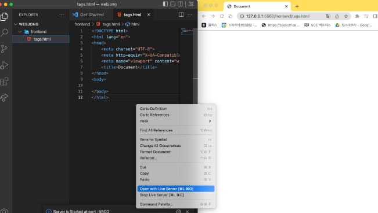Choose Change All Occurrences

pyautogui.click(x=176, y=146)
